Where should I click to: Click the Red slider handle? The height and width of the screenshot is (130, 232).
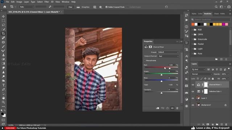170,68
